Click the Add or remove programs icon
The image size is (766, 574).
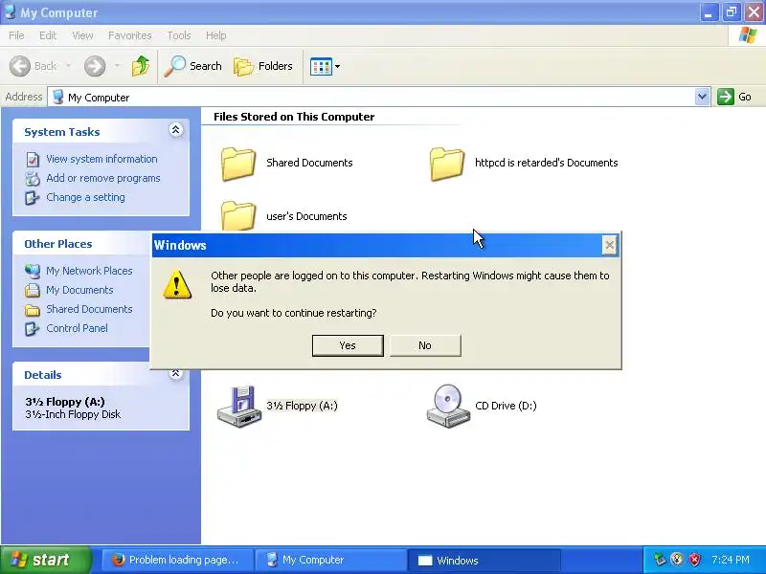point(33,179)
